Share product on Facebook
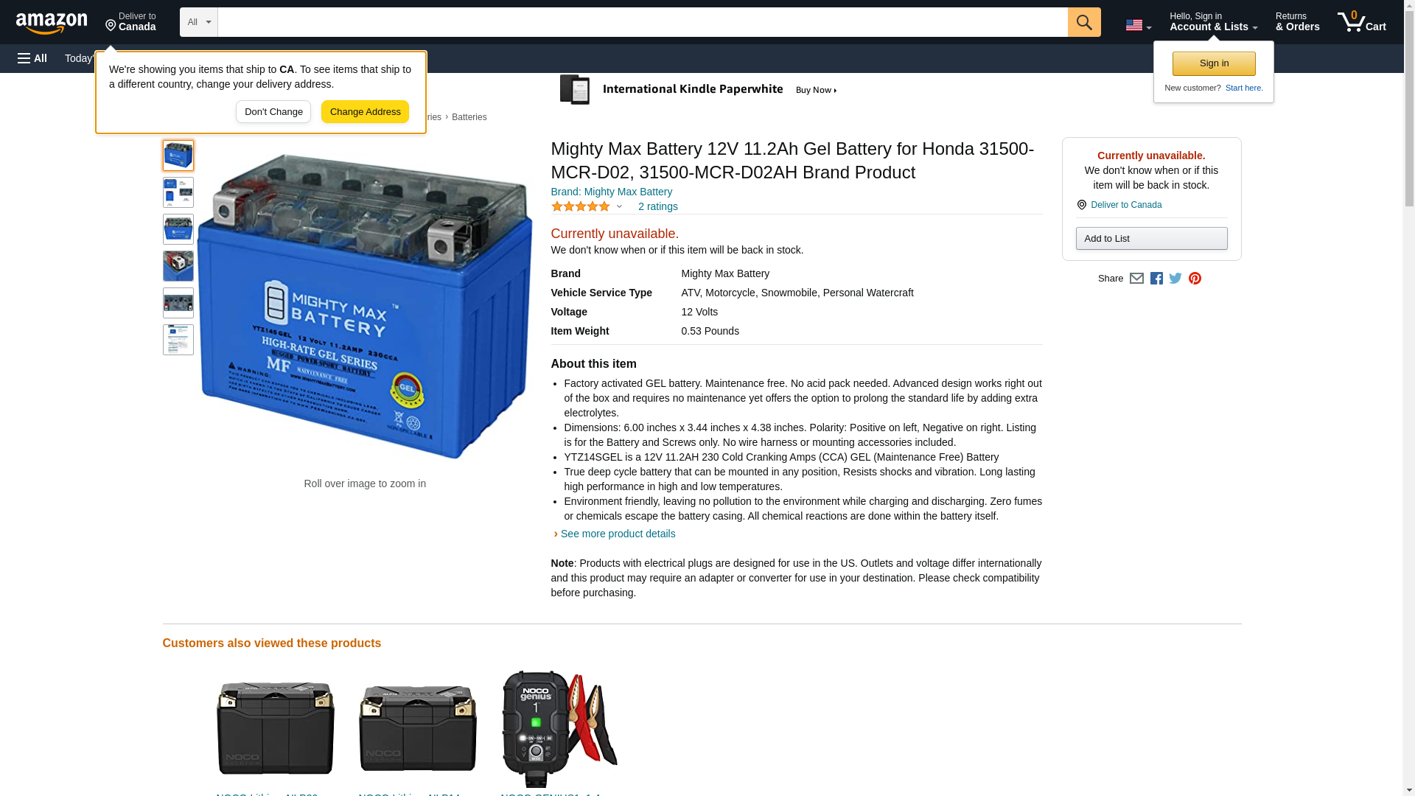Image resolution: width=1415 pixels, height=796 pixels. pos(1156,279)
